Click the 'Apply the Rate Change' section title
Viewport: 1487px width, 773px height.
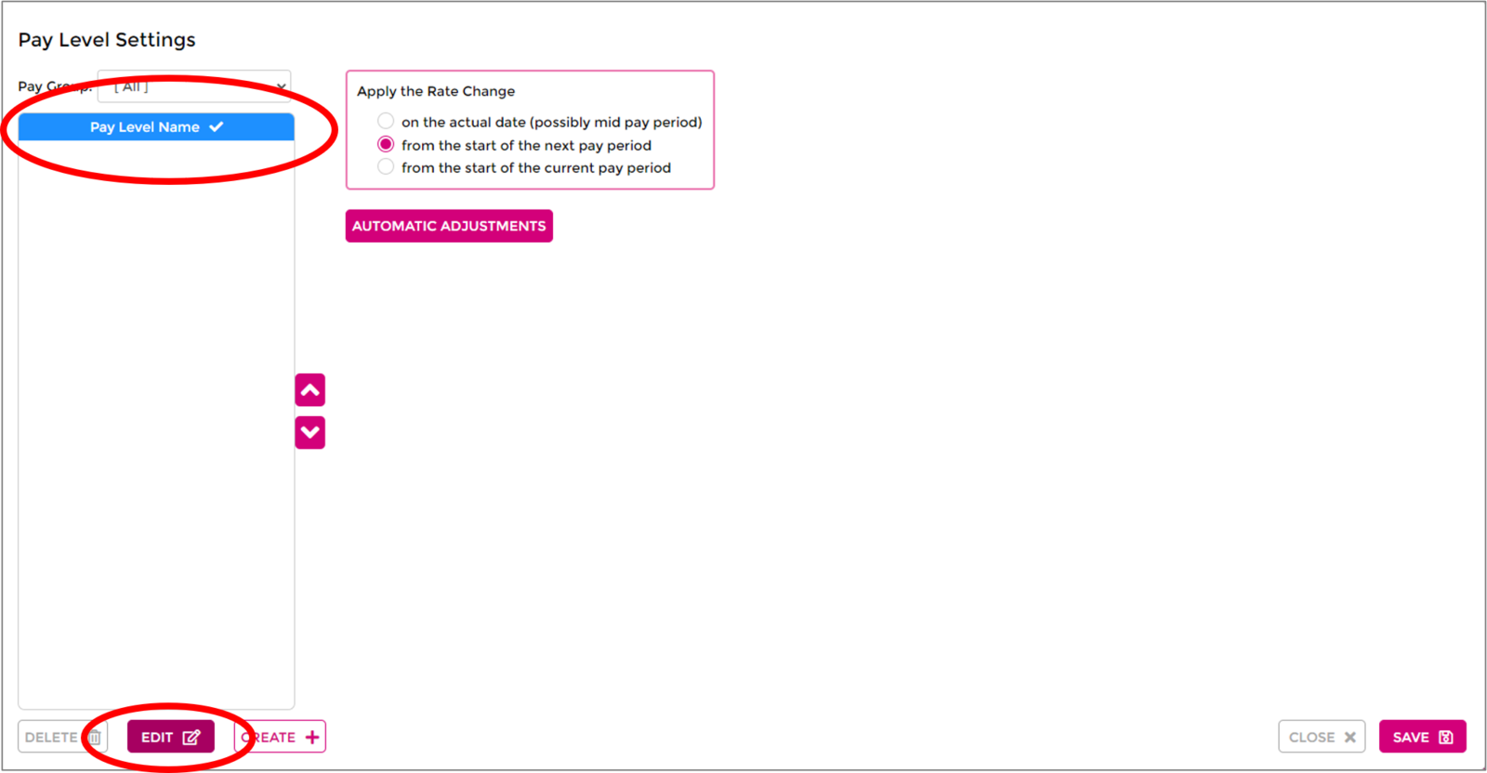pyautogui.click(x=436, y=91)
